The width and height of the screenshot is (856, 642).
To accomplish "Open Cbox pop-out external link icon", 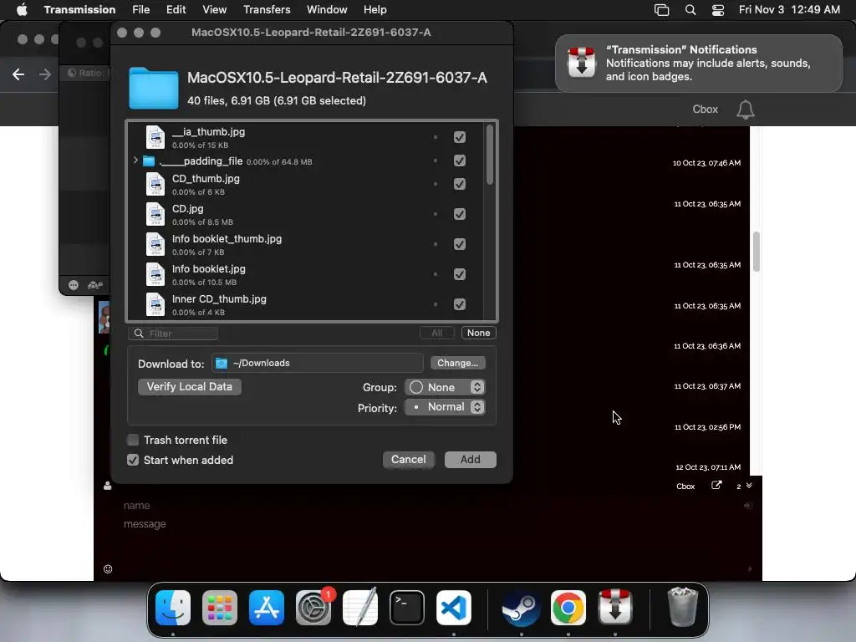I will [716, 486].
